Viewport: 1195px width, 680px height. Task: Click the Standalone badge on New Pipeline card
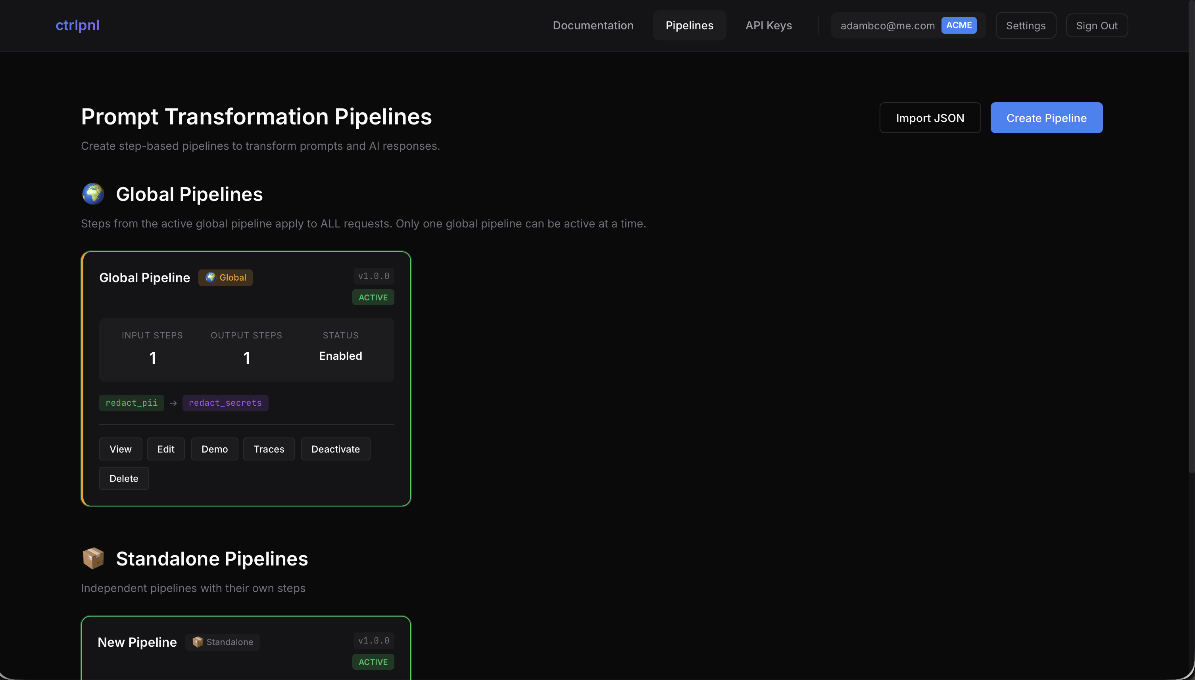(223, 642)
